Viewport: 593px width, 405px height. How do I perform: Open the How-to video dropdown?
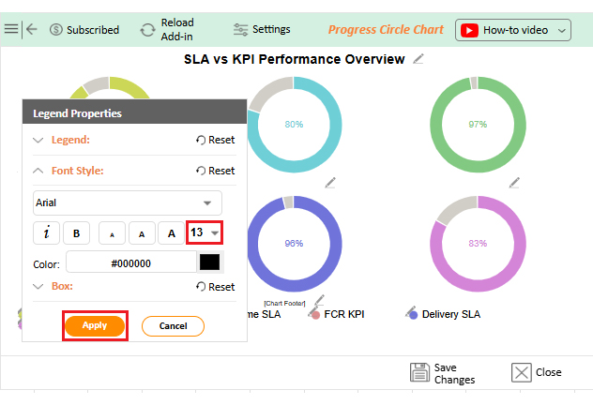tap(513, 30)
